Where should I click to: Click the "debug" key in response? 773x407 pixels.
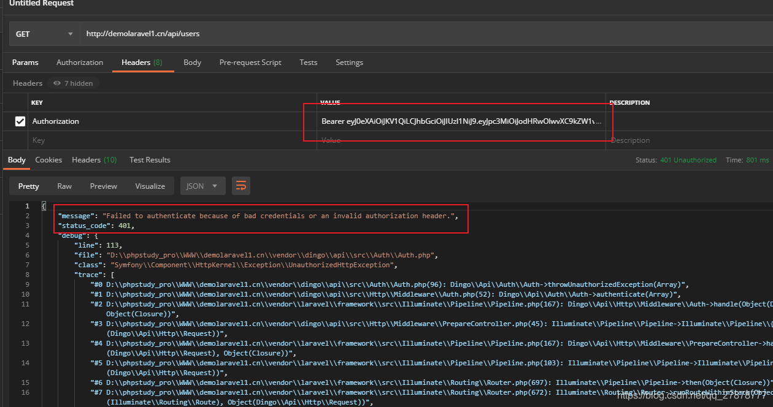[72, 235]
